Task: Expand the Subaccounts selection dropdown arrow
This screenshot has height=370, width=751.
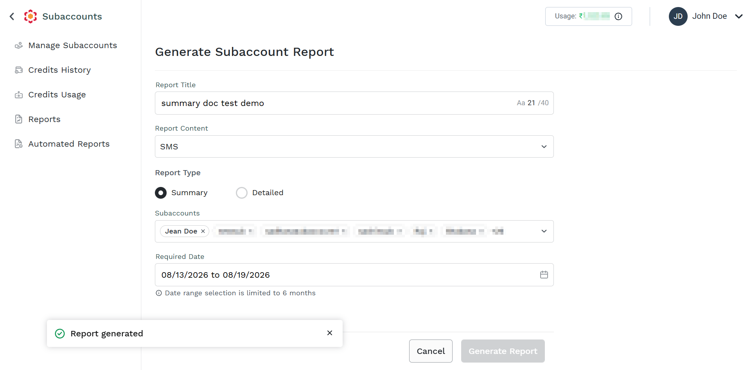Action: coord(544,231)
